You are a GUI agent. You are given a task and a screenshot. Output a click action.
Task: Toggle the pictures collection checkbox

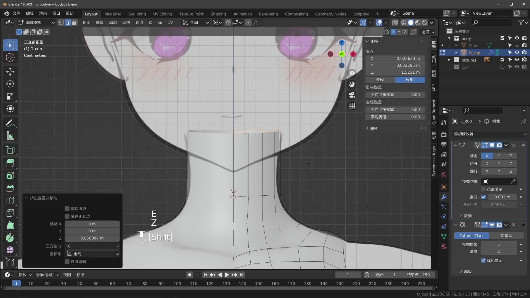502,60
